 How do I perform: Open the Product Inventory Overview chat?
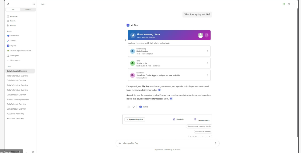click(x=18, y=99)
